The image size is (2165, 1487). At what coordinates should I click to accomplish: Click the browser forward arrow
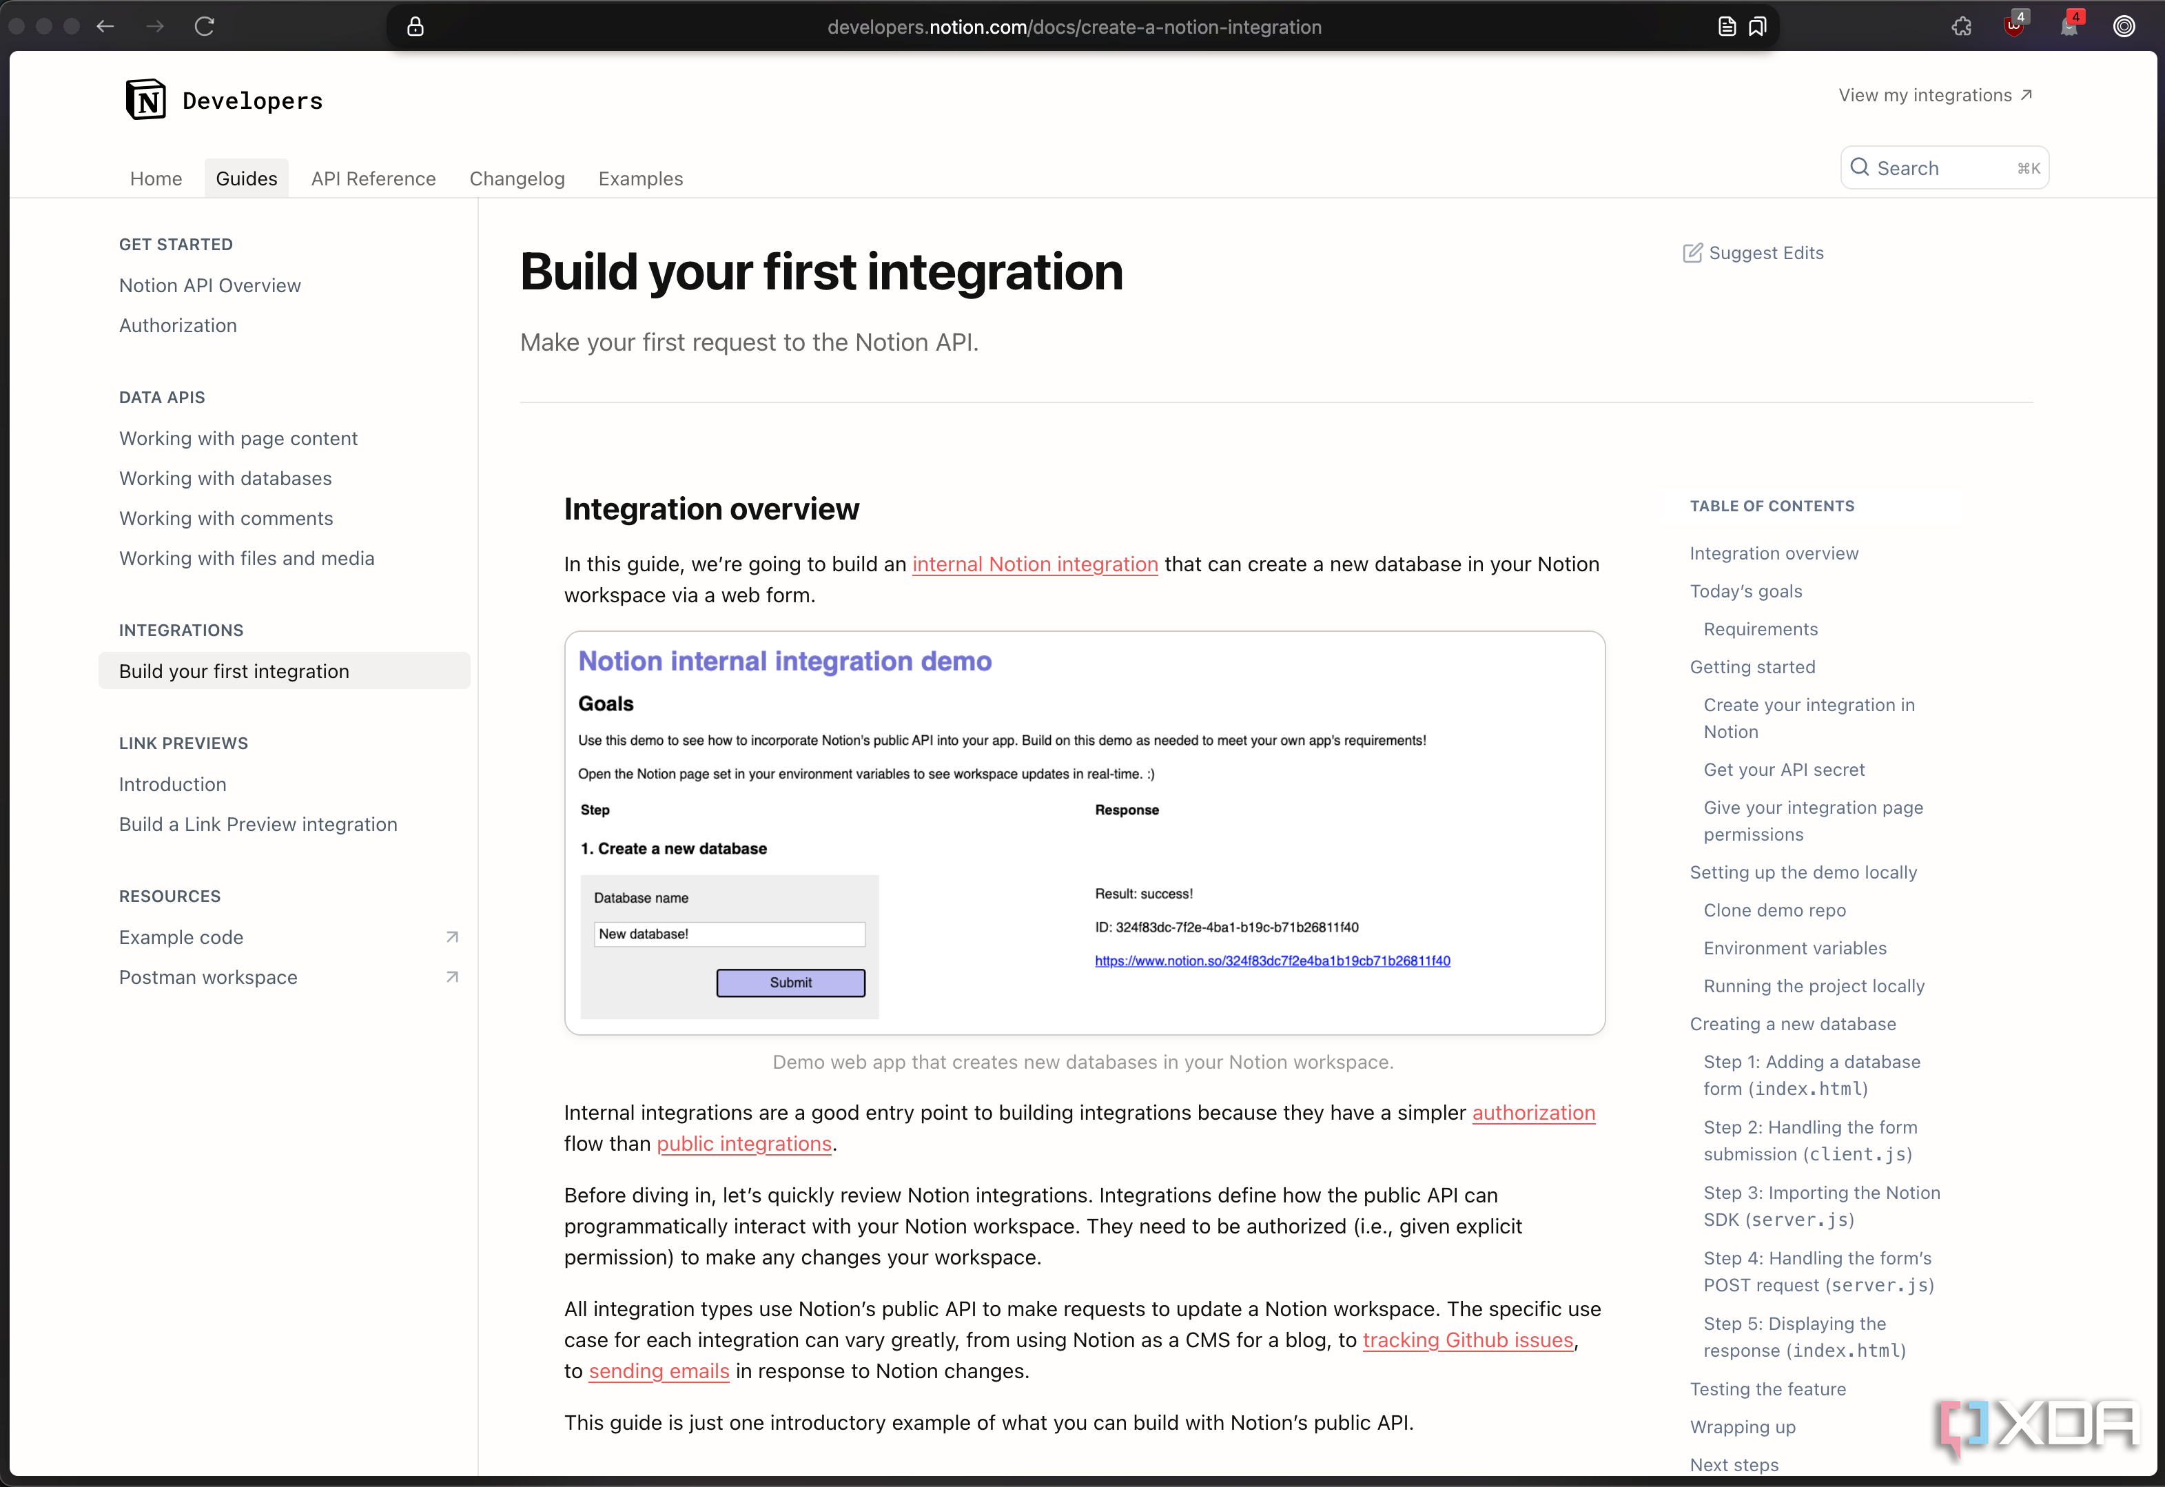click(x=154, y=26)
